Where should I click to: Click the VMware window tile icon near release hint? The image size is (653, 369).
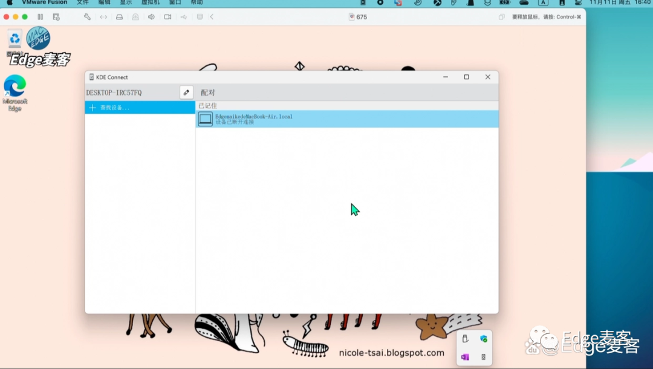click(x=501, y=17)
